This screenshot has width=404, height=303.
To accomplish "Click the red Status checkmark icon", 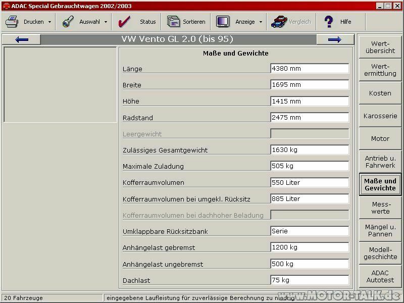I will pyautogui.click(x=124, y=22).
